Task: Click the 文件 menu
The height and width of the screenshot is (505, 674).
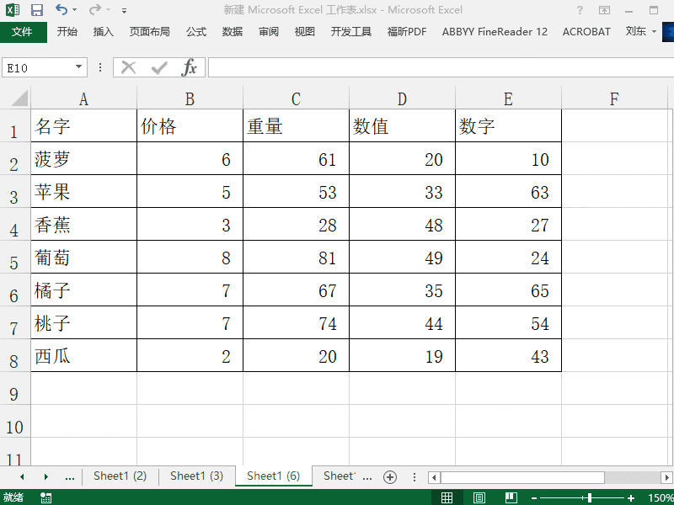Action: pyautogui.click(x=24, y=31)
